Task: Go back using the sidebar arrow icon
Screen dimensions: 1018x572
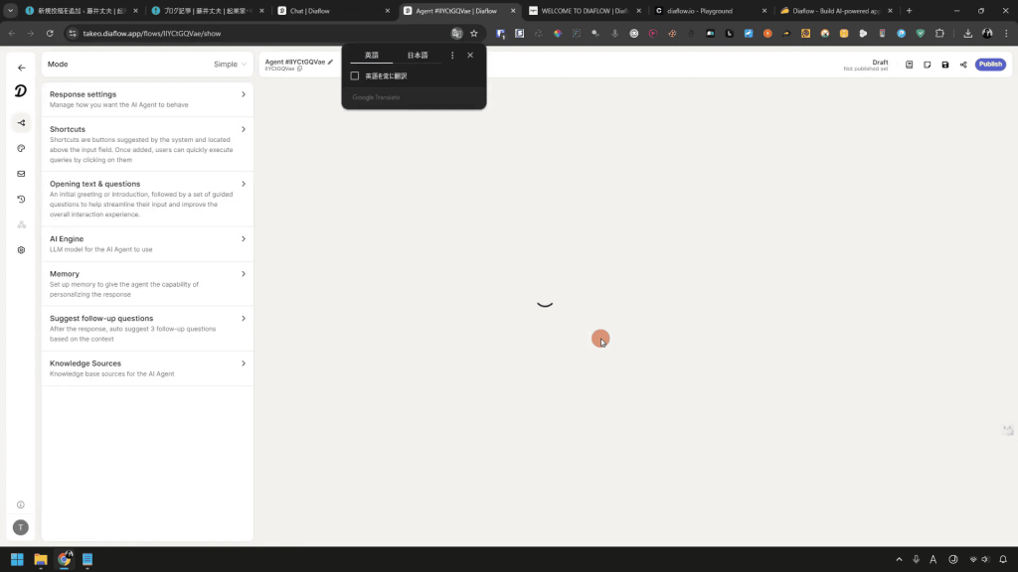Action: point(22,68)
